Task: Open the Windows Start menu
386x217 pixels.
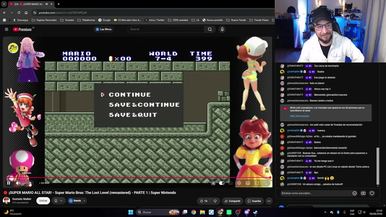Action: pyautogui.click(x=131, y=212)
